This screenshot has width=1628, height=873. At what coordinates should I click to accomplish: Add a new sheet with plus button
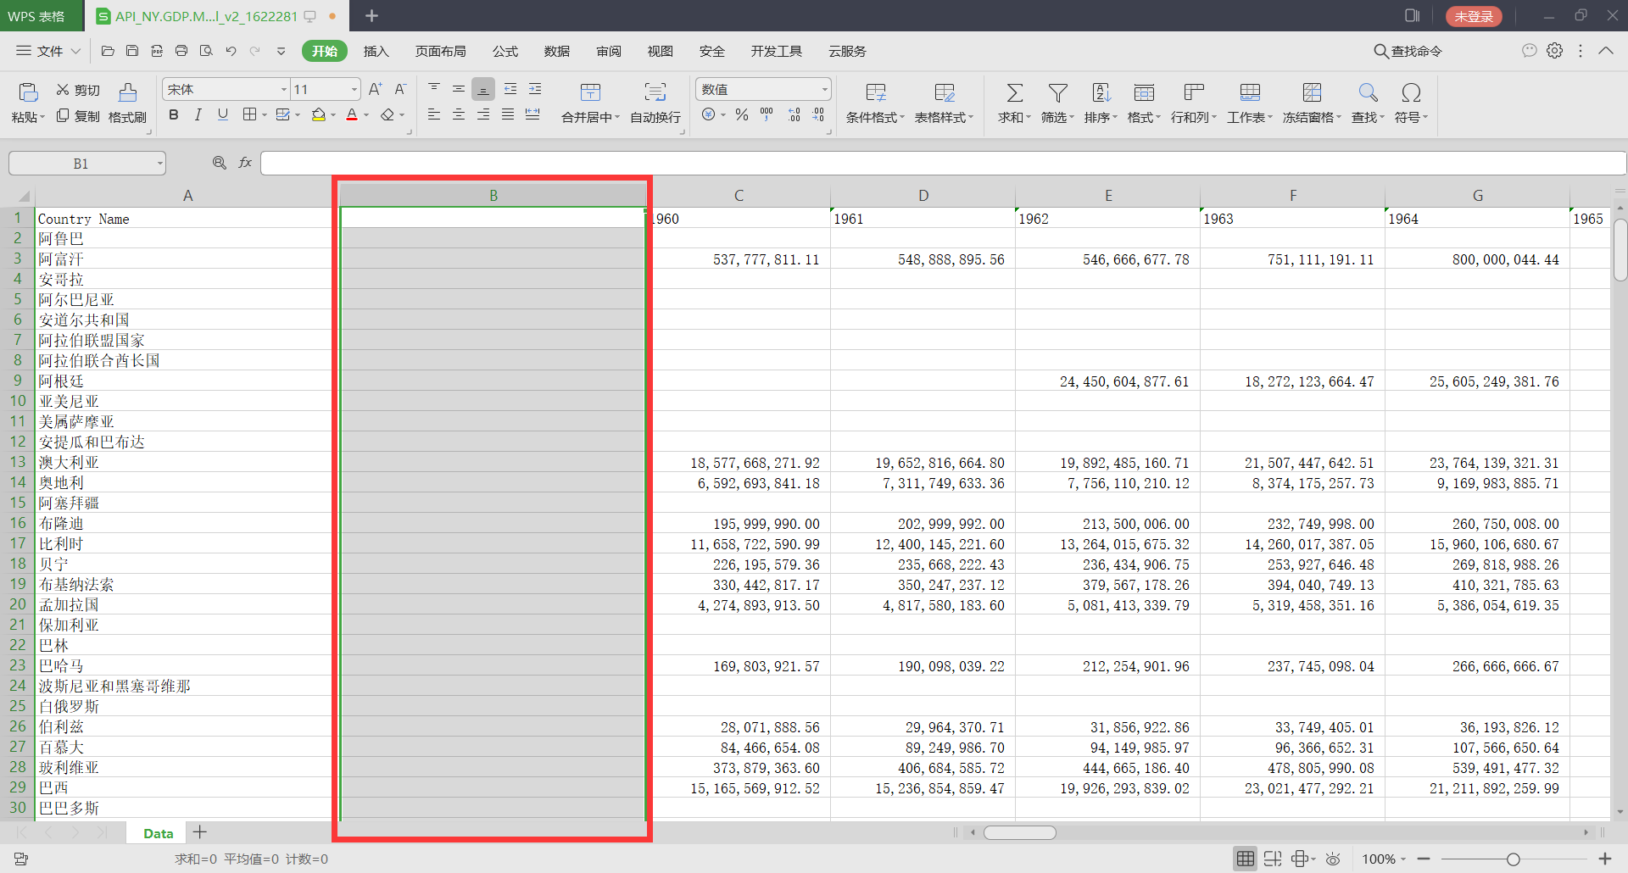200,832
